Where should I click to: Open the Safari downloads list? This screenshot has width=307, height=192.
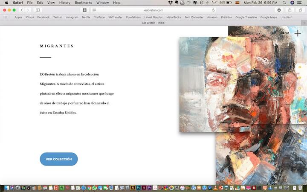[279, 10]
